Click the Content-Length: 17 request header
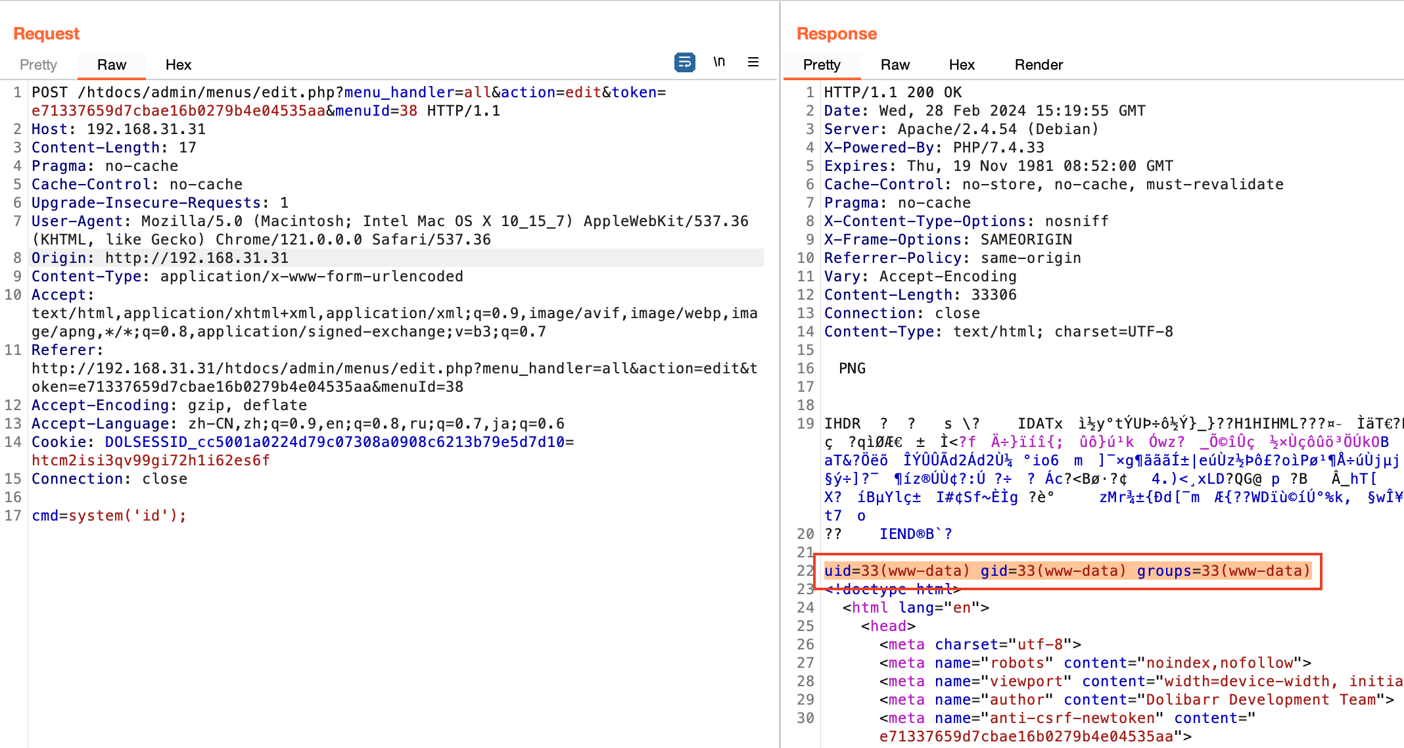Viewport: 1404px width, 748px height. pyautogui.click(x=114, y=147)
